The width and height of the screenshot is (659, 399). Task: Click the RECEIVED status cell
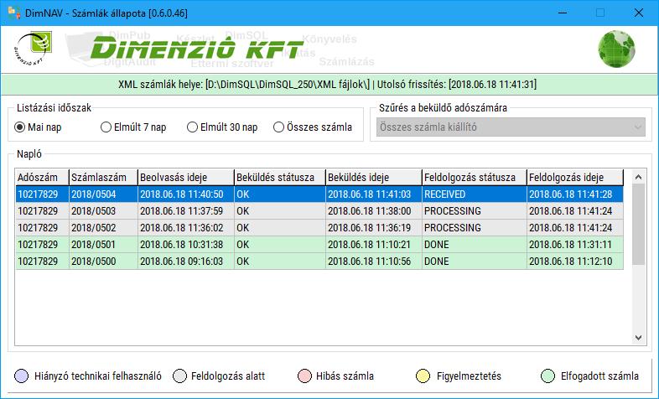[474, 194]
